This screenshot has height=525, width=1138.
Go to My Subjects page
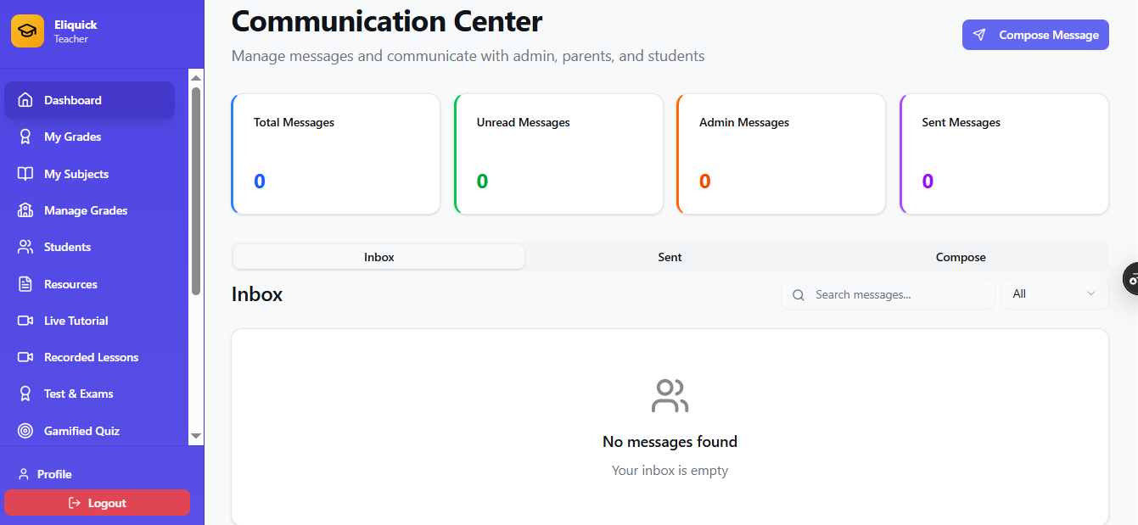tap(89, 174)
